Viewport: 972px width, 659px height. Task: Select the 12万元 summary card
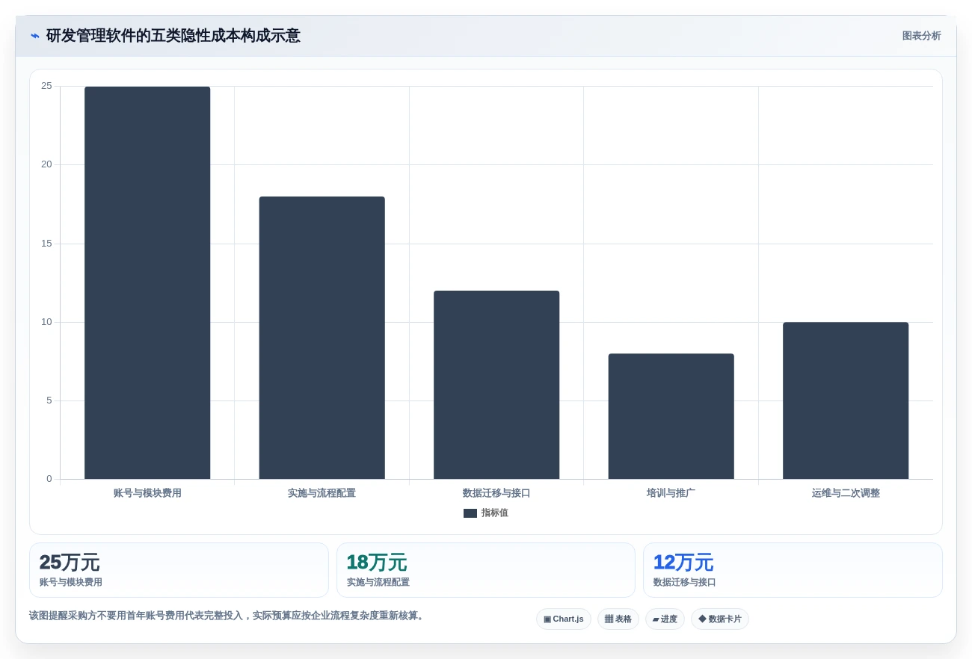click(793, 570)
